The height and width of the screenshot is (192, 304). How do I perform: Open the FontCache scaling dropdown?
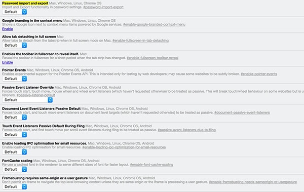15,169
